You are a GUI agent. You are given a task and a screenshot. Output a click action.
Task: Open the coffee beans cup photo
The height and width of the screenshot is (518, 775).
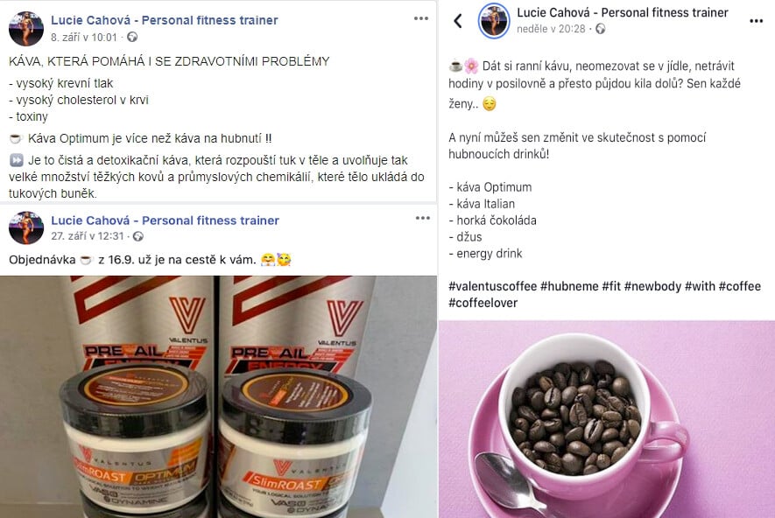pyautogui.click(x=607, y=419)
